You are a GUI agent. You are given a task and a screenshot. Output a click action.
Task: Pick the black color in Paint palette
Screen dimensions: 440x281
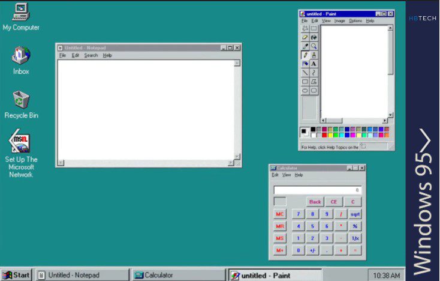tap(313, 129)
